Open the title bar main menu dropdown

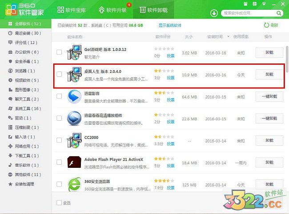click(x=264, y=4)
